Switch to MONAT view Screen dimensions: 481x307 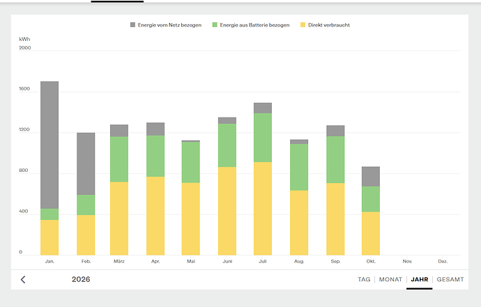390,279
